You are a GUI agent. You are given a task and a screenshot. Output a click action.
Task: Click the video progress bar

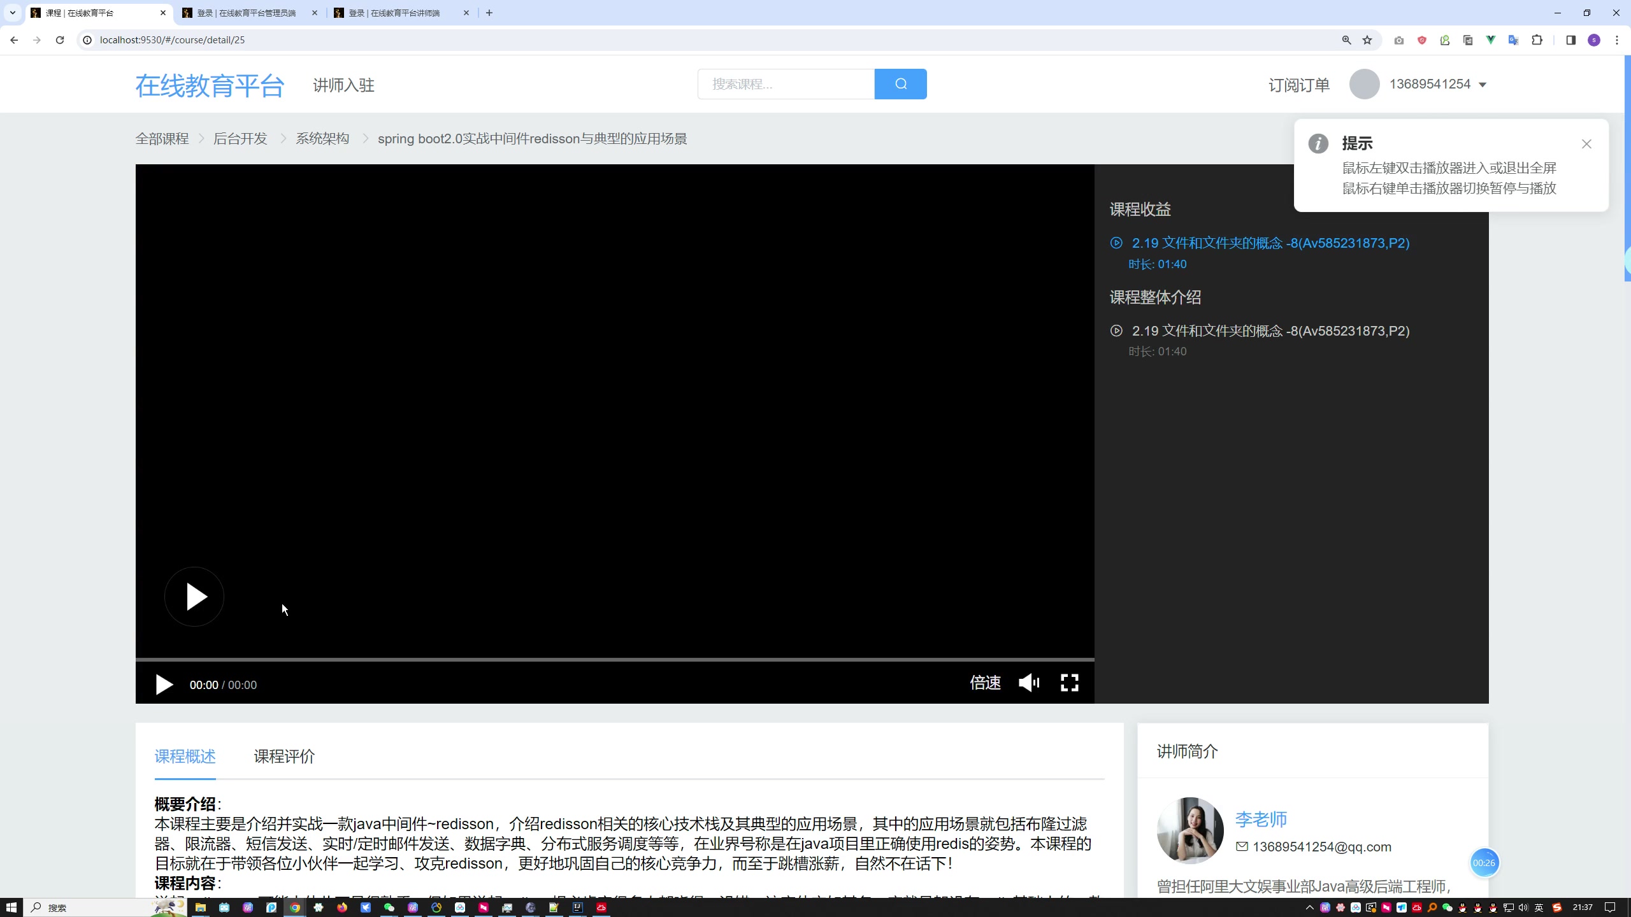pyautogui.click(x=615, y=660)
